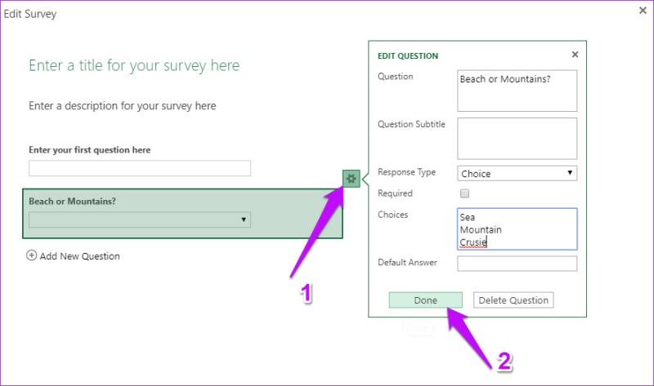Viewport: 654px width, 386px height.
Task: Open the Response Type Choice dropdown
Action: coord(517,173)
